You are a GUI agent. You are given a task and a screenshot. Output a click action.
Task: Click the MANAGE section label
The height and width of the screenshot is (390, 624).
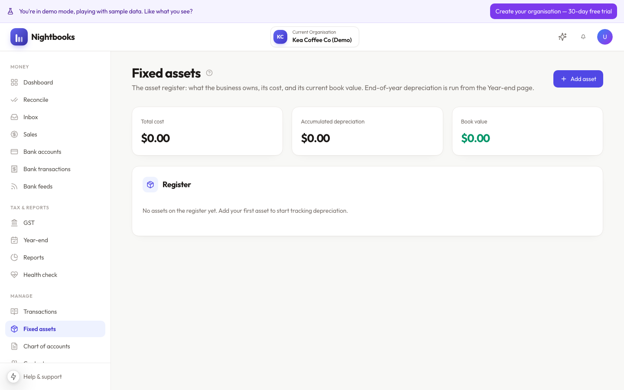[21, 296]
